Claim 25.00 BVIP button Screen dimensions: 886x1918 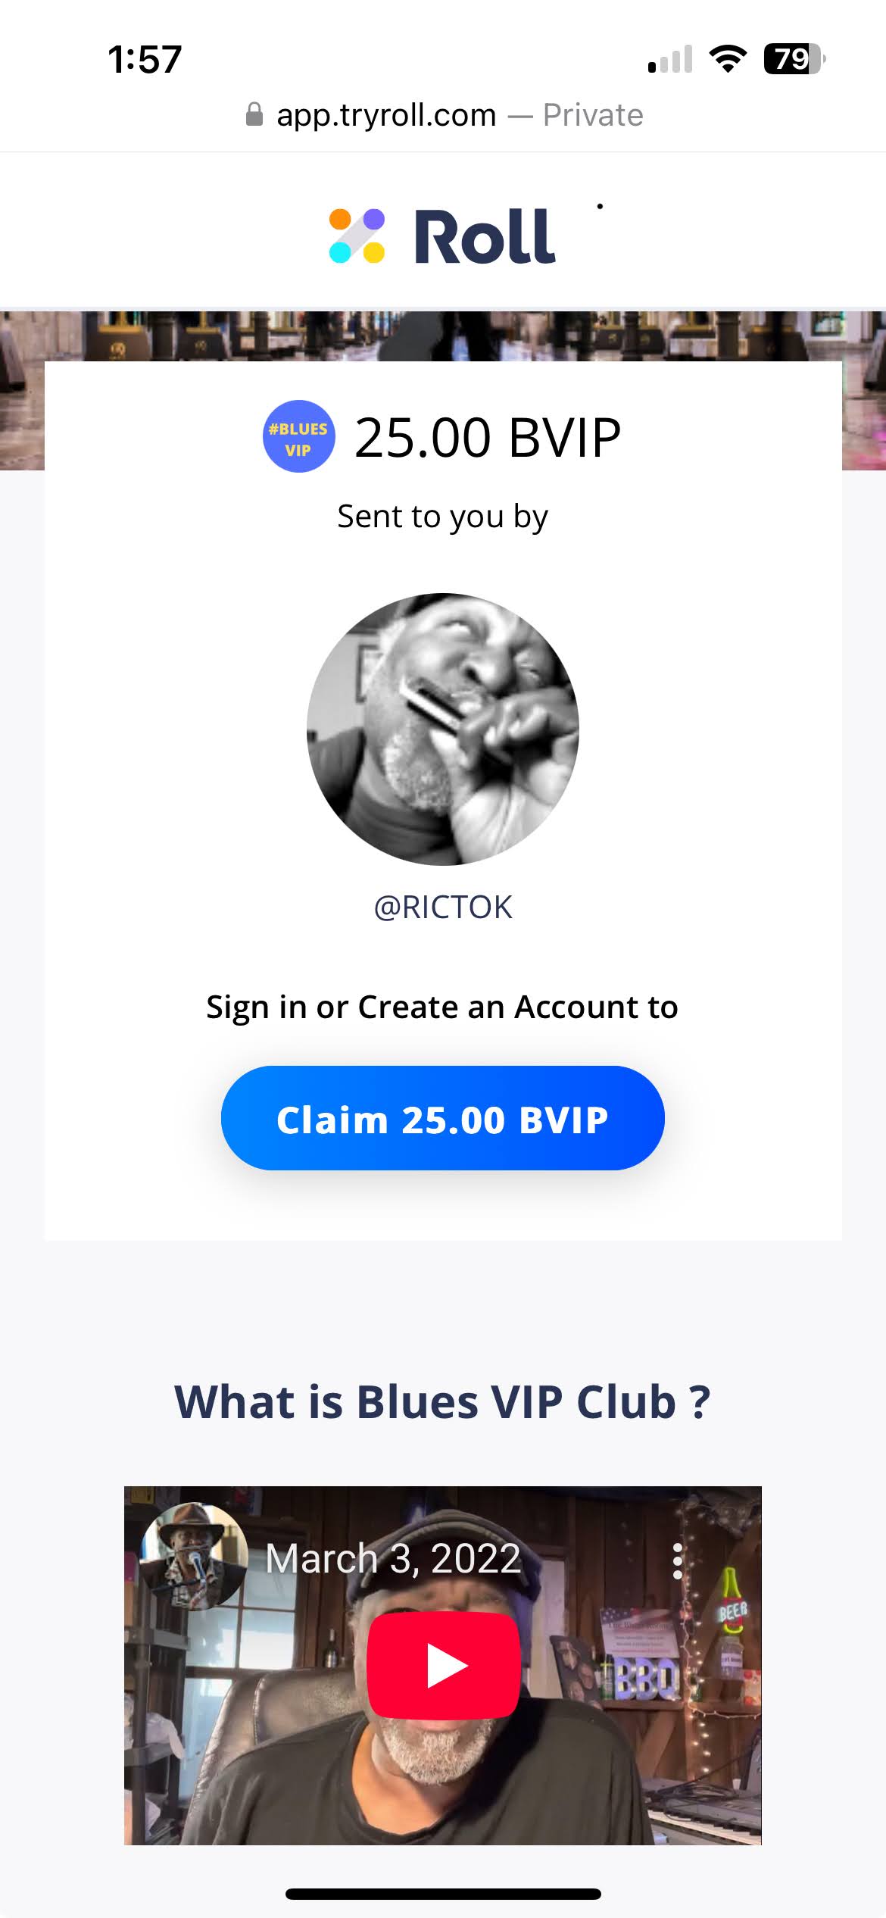[443, 1118]
